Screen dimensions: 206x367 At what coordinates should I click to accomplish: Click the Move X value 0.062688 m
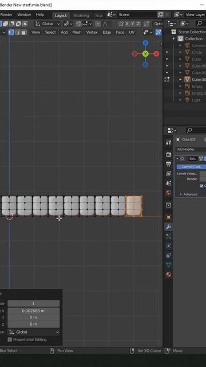34,311
